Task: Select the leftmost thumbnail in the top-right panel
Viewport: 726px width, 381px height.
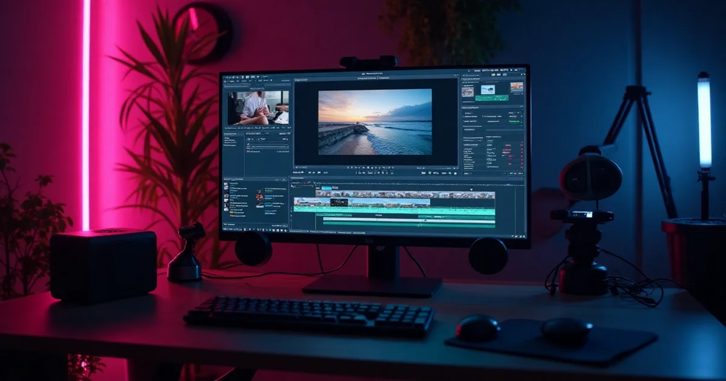Action: point(468,91)
